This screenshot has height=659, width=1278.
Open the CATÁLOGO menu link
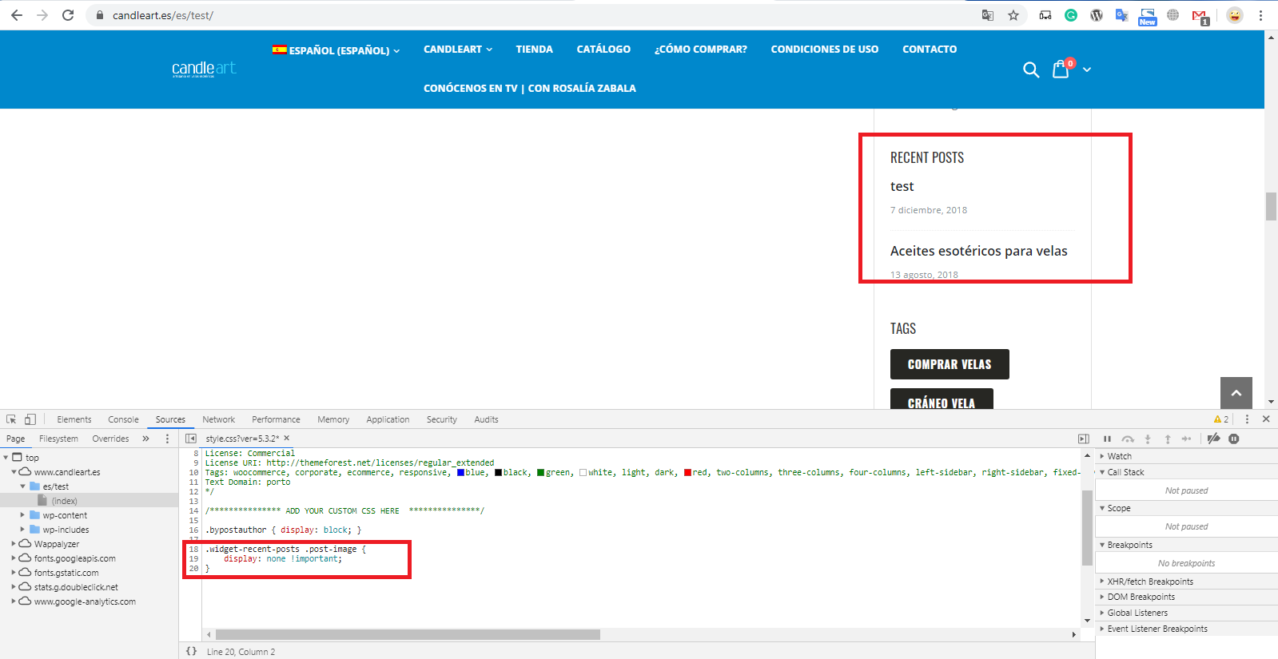603,50
